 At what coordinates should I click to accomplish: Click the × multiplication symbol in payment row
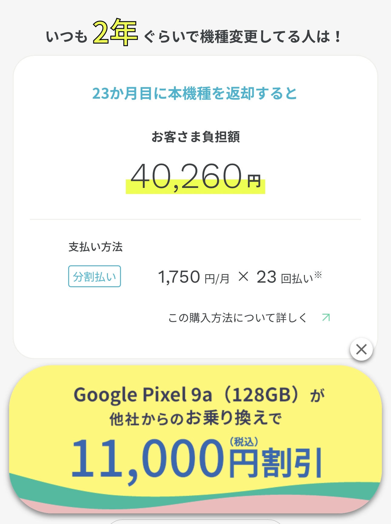(x=243, y=277)
